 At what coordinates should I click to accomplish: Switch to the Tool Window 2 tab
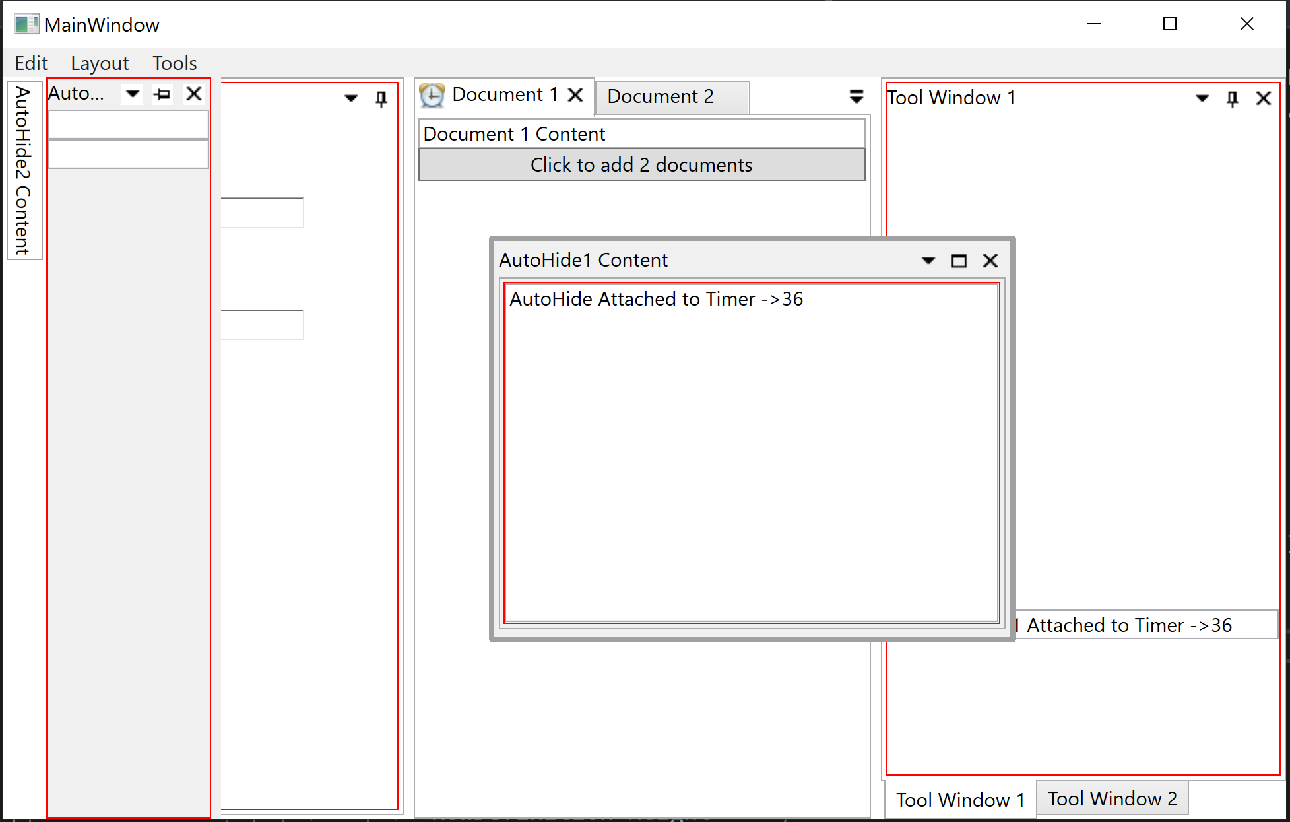(x=1112, y=799)
